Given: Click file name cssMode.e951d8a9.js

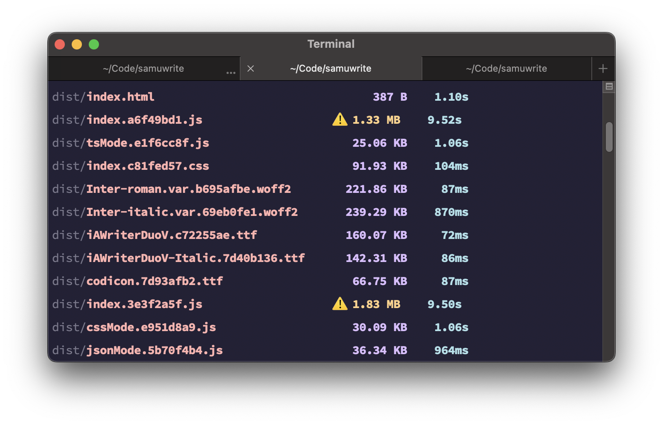Looking at the screenshot, I should (x=151, y=327).
